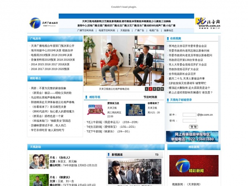Open 节目时间表 link beside 精彩导视
The width and height of the screenshot is (248, 186).
pyautogui.click(x=150, y=97)
